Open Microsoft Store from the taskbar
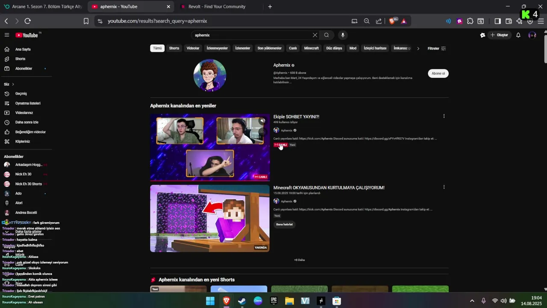Screen dimensions: 547x308 click(x=337, y=301)
